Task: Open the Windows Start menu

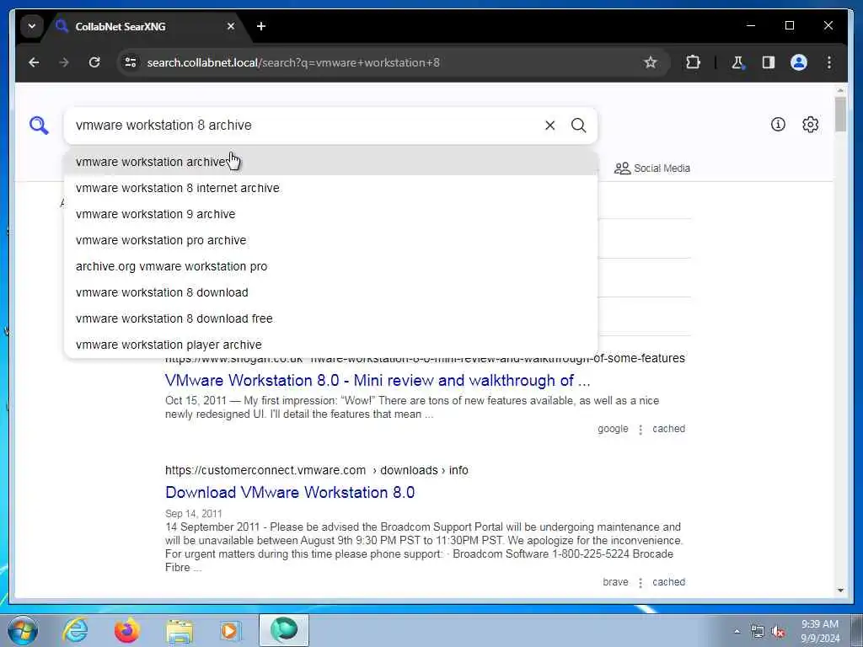Action: [23, 630]
